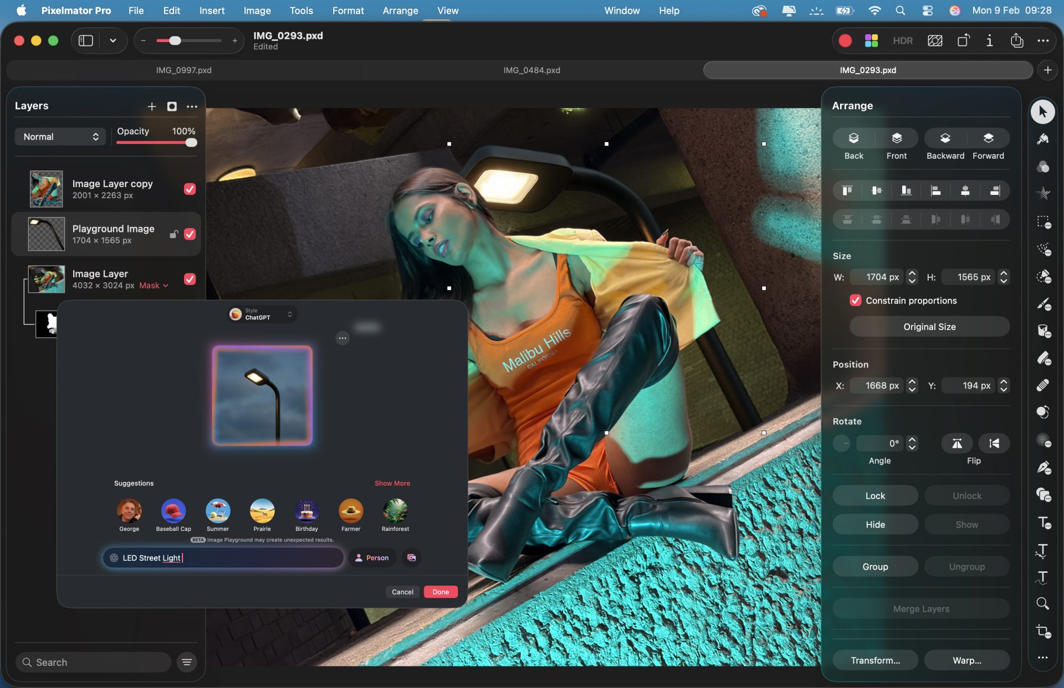Uncheck Constrain proportions
Viewport: 1064px width, 688px height.
pyautogui.click(x=855, y=301)
